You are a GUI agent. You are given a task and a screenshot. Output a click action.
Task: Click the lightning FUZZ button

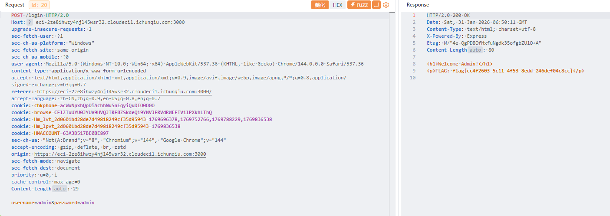point(358,5)
